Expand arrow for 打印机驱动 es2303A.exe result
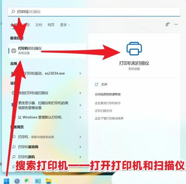This screenshot has width=186, height=184. click(x=80, y=73)
